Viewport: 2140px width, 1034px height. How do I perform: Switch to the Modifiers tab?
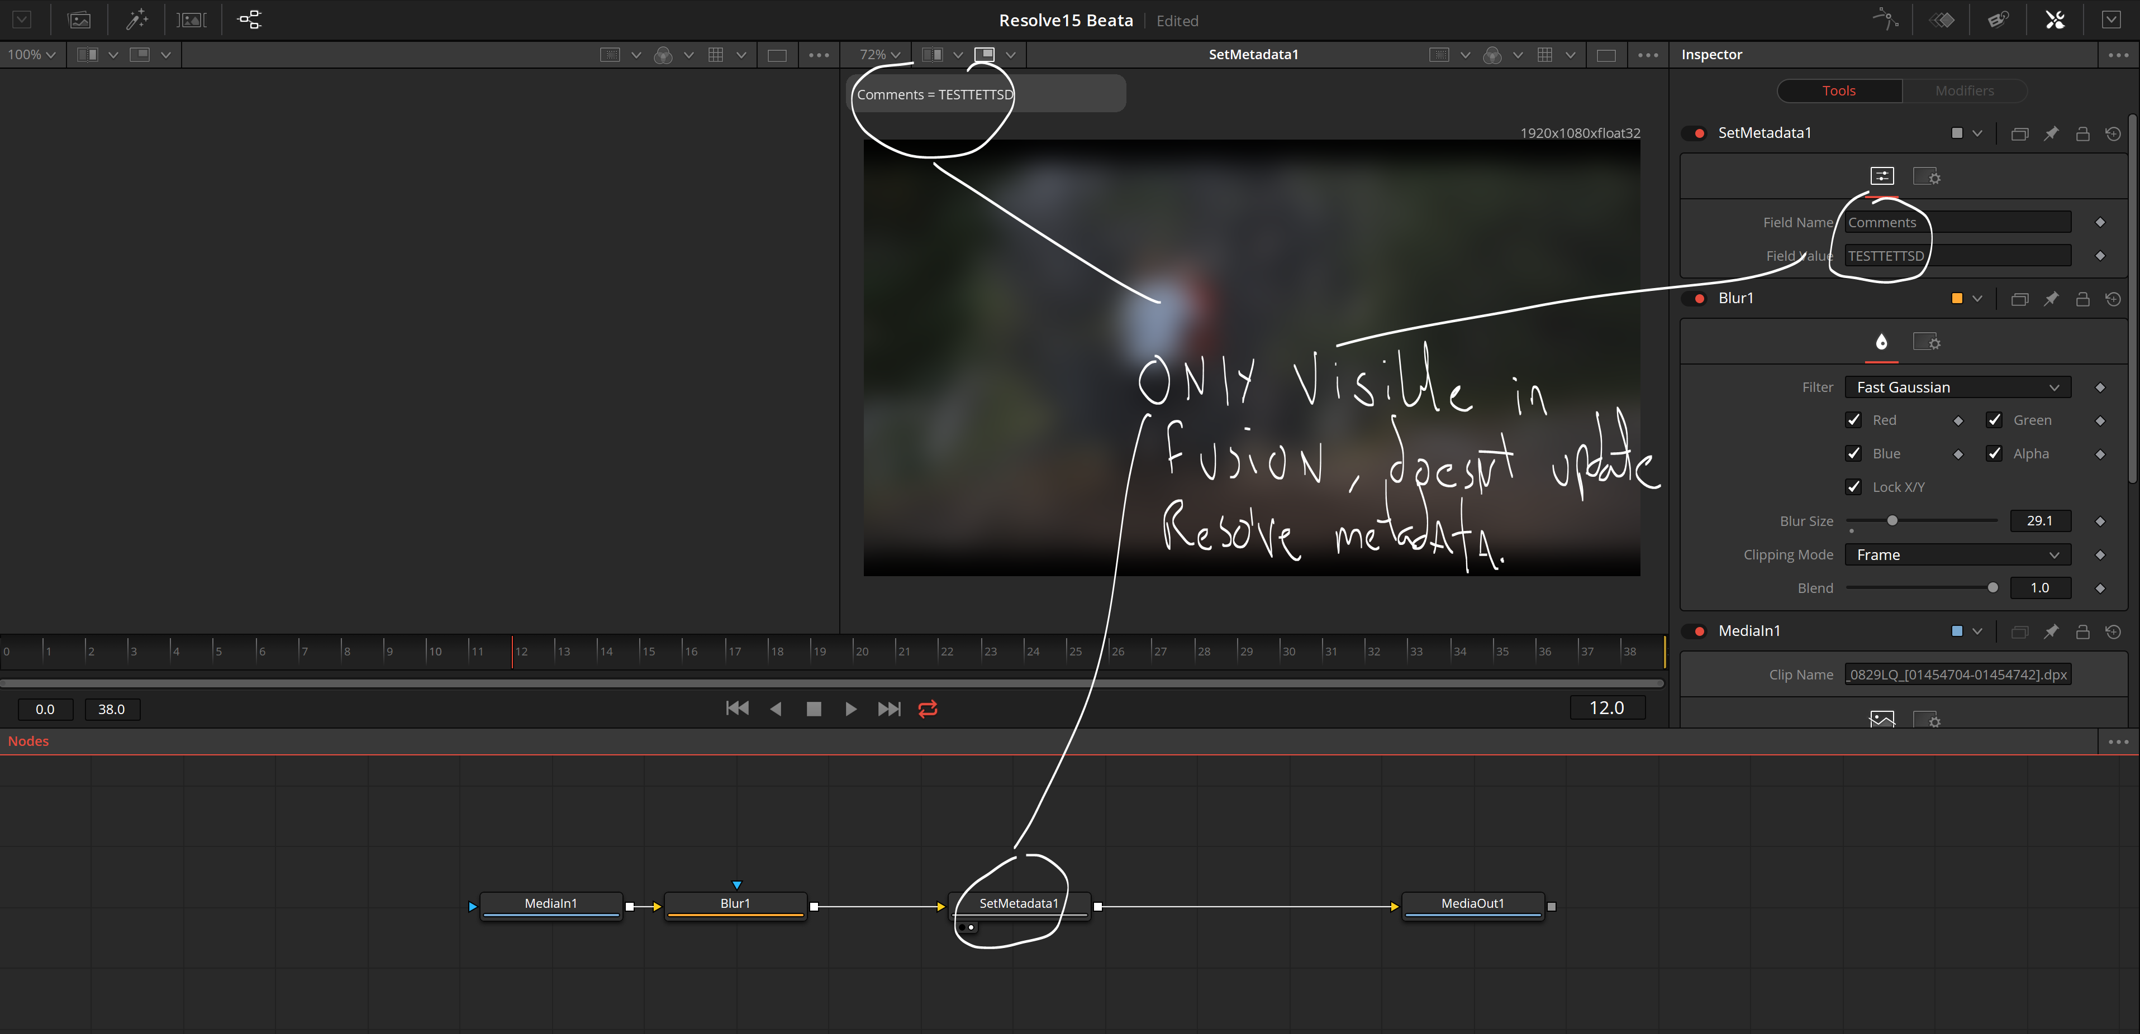(x=1964, y=91)
